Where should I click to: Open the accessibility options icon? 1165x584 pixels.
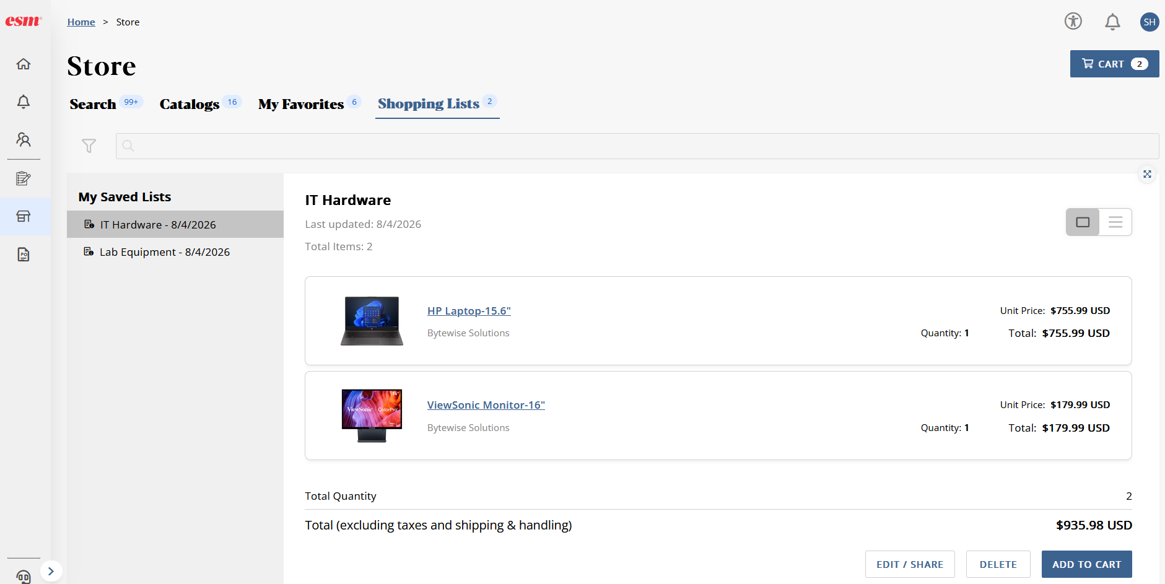coord(1073,21)
